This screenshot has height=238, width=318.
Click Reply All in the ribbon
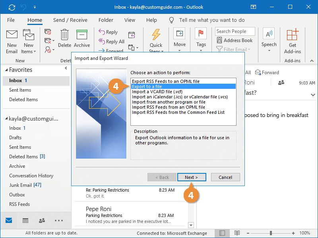(111, 42)
